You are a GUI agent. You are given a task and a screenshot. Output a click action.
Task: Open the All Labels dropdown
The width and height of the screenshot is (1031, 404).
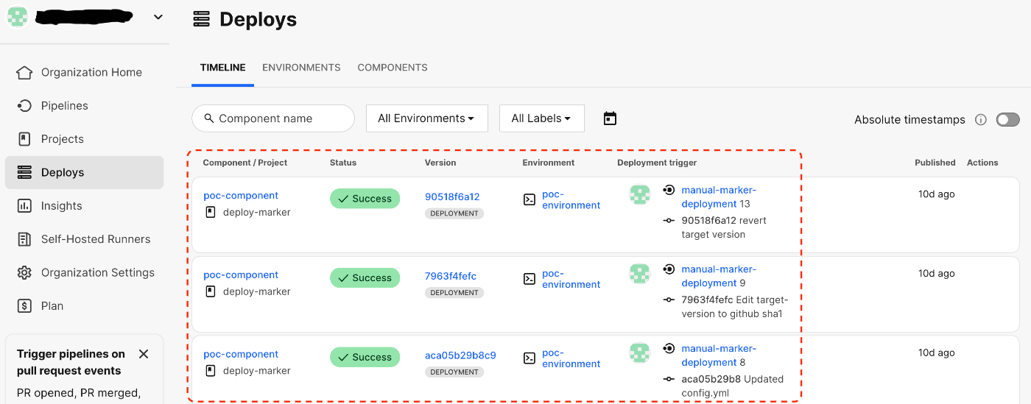(x=542, y=118)
